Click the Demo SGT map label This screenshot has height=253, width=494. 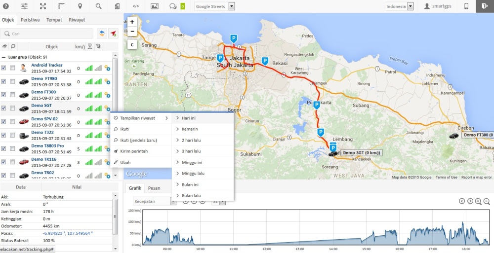[362, 152]
